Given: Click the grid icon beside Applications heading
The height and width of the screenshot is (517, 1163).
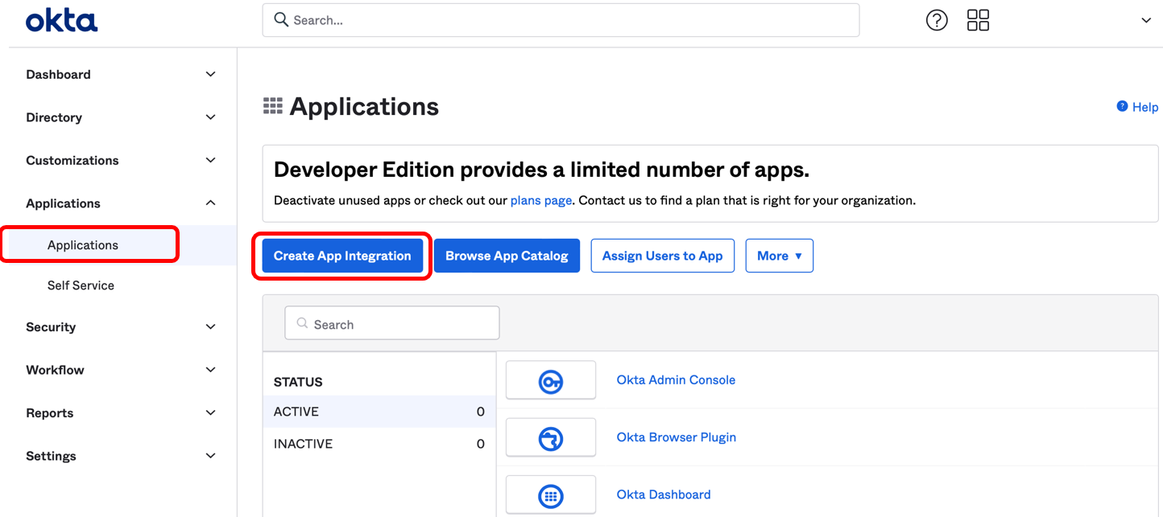Looking at the screenshot, I should click(273, 106).
